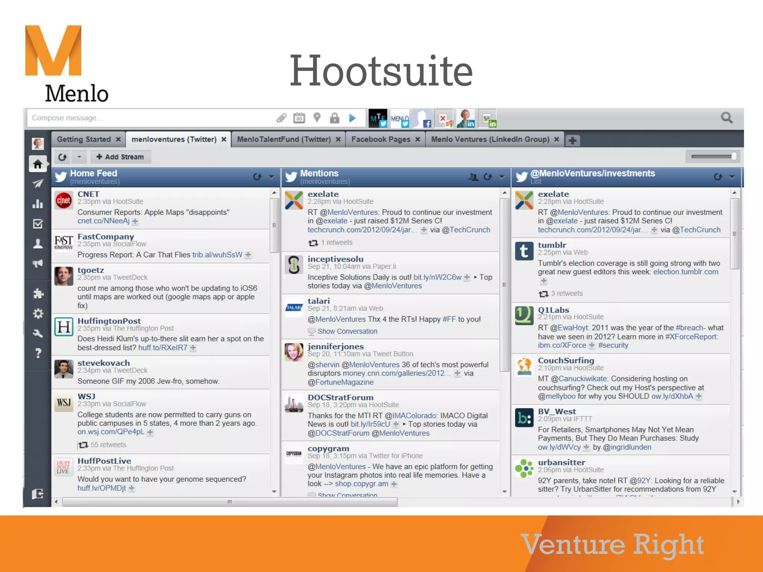Toggle the red X profile picker avatar

click(444, 118)
